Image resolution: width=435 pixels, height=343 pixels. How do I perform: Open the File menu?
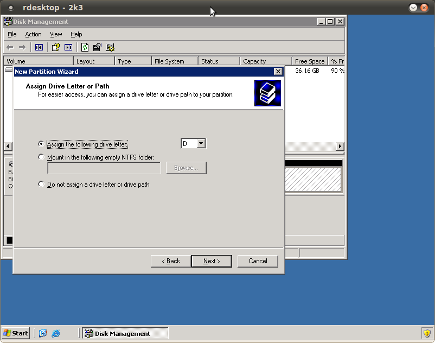click(x=12, y=34)
